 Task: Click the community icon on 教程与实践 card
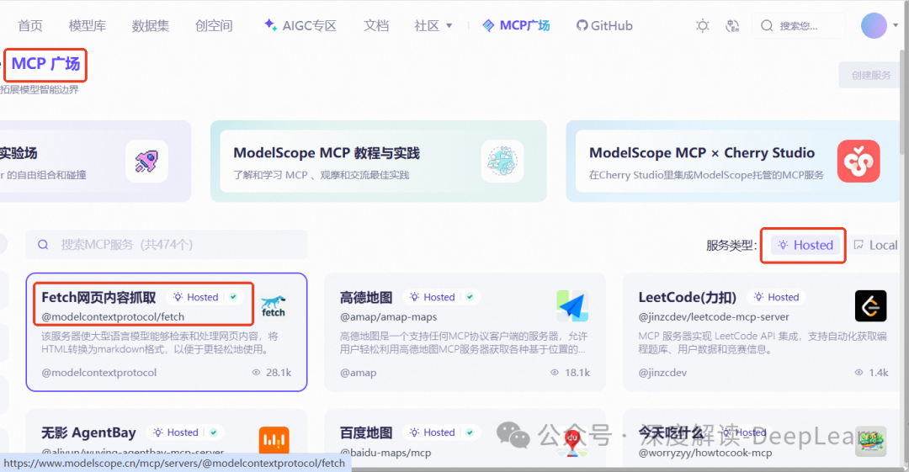pos(502,162)
